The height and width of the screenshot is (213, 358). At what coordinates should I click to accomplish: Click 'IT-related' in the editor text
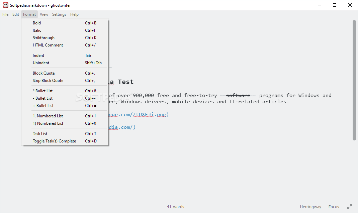pos(244,102)
